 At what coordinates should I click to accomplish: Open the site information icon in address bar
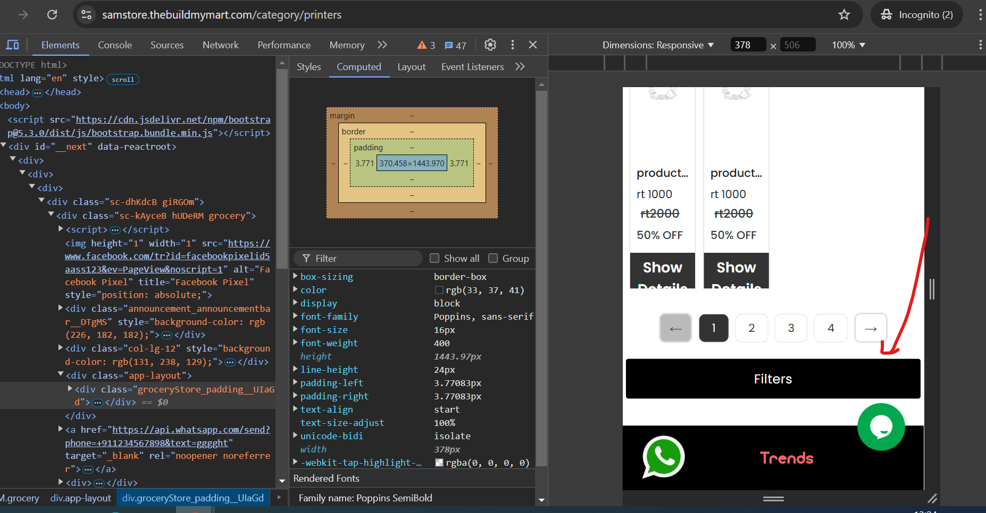87,15
